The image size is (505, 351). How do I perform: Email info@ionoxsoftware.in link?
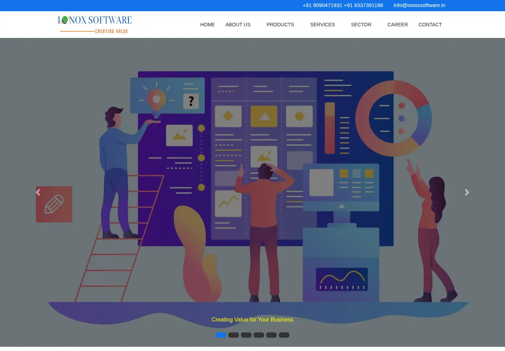coord(419,5)
